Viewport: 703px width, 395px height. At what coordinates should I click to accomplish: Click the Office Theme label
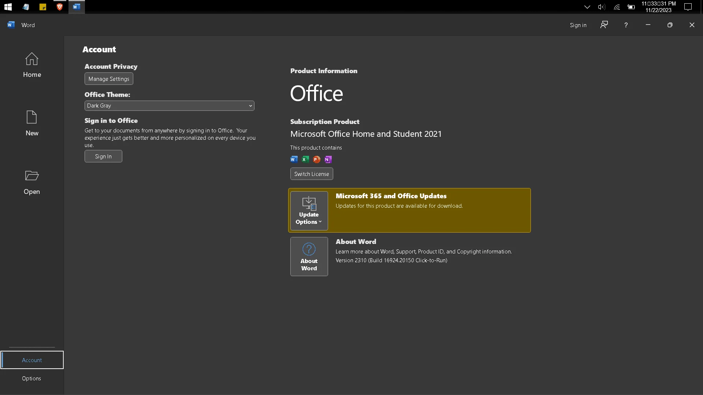pyautogui.click(x=107, y=94)
